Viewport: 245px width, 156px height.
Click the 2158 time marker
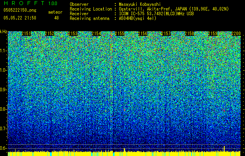click(189, 34)
